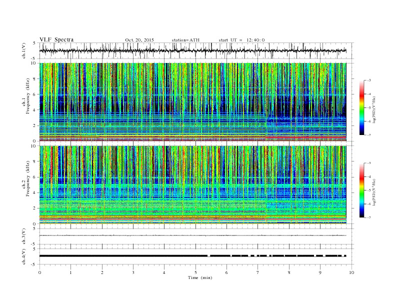396x306 pixels.
Task: Click the ch.1 color scale bar
Action: pyautogui.click(x=362, y=107)
